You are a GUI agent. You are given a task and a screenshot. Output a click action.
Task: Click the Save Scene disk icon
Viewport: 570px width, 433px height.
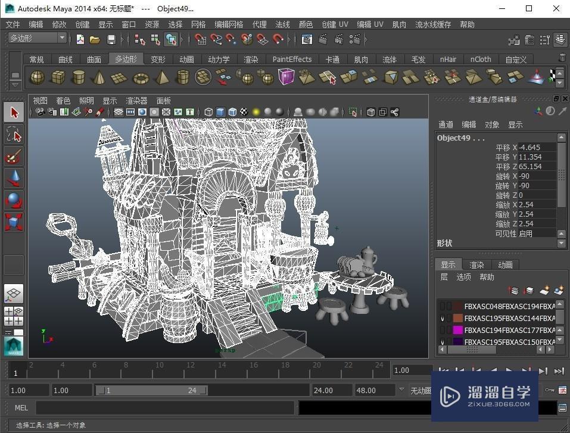coord(111,39)
